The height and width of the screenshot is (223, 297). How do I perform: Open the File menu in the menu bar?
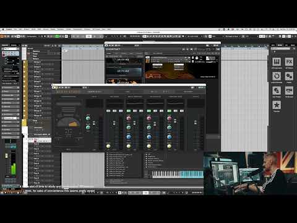click(15, 29)
